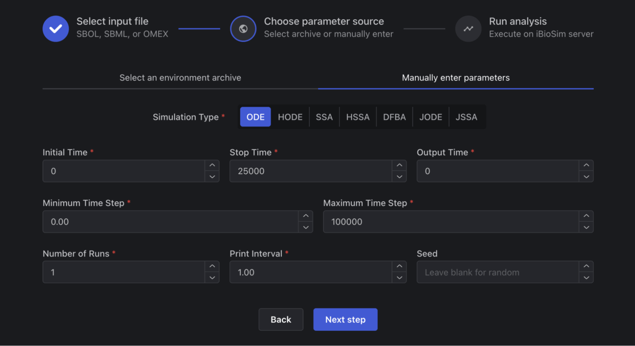Select HSSA simulation type
The height and width of the screenshot is (346, 635).
click(358, 117)
